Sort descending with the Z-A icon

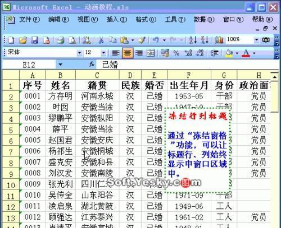205,40
